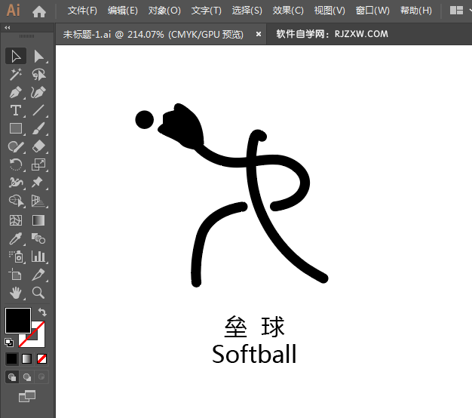The height and width of the screenshot is (418, 472).
Task: Select the Pen tool
Action: click(16, 93)
